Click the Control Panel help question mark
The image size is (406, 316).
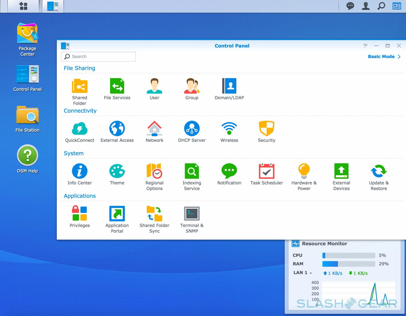coord(365,46)
